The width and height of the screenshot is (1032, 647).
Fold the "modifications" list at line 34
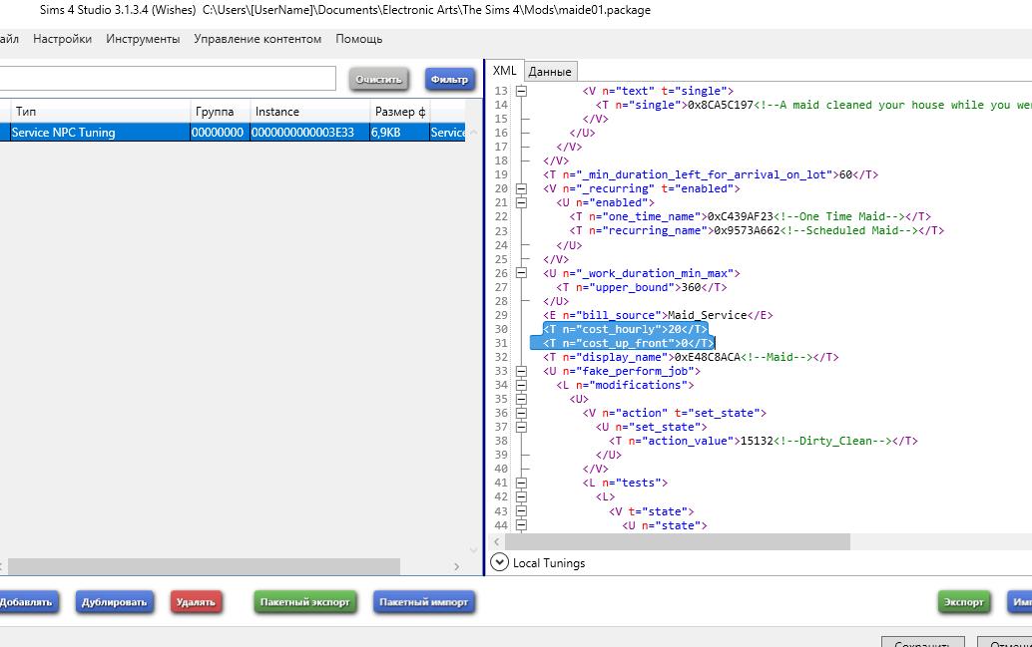pos(521,385)
